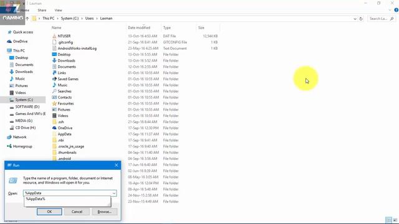
Task: Click the OneDrive cloud icon in file list
Action: [x=54, y=128]
